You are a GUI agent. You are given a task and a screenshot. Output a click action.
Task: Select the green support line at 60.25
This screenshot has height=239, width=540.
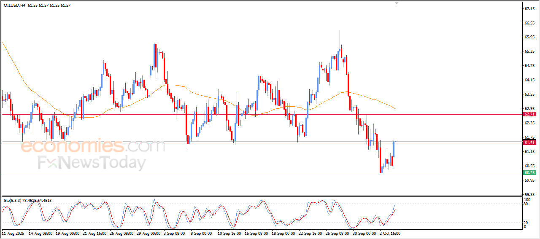tap(253, 173)
